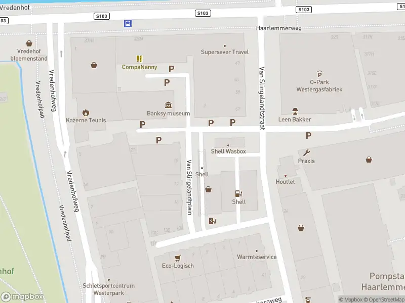Click the Haarlemmerweg street label

[x=278, y=28]
